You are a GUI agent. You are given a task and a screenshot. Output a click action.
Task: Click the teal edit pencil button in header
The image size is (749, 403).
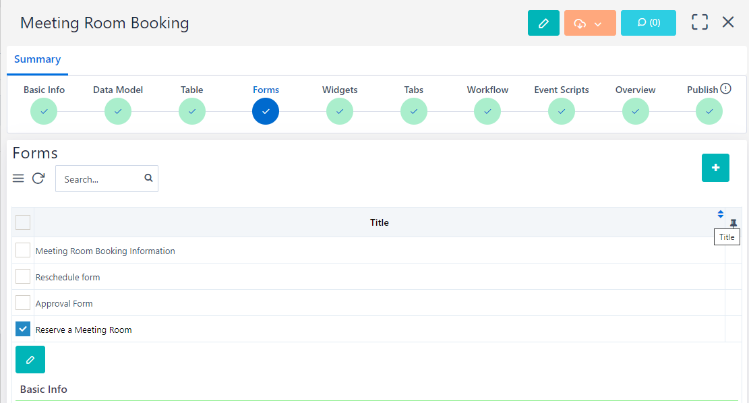(543, 23)
